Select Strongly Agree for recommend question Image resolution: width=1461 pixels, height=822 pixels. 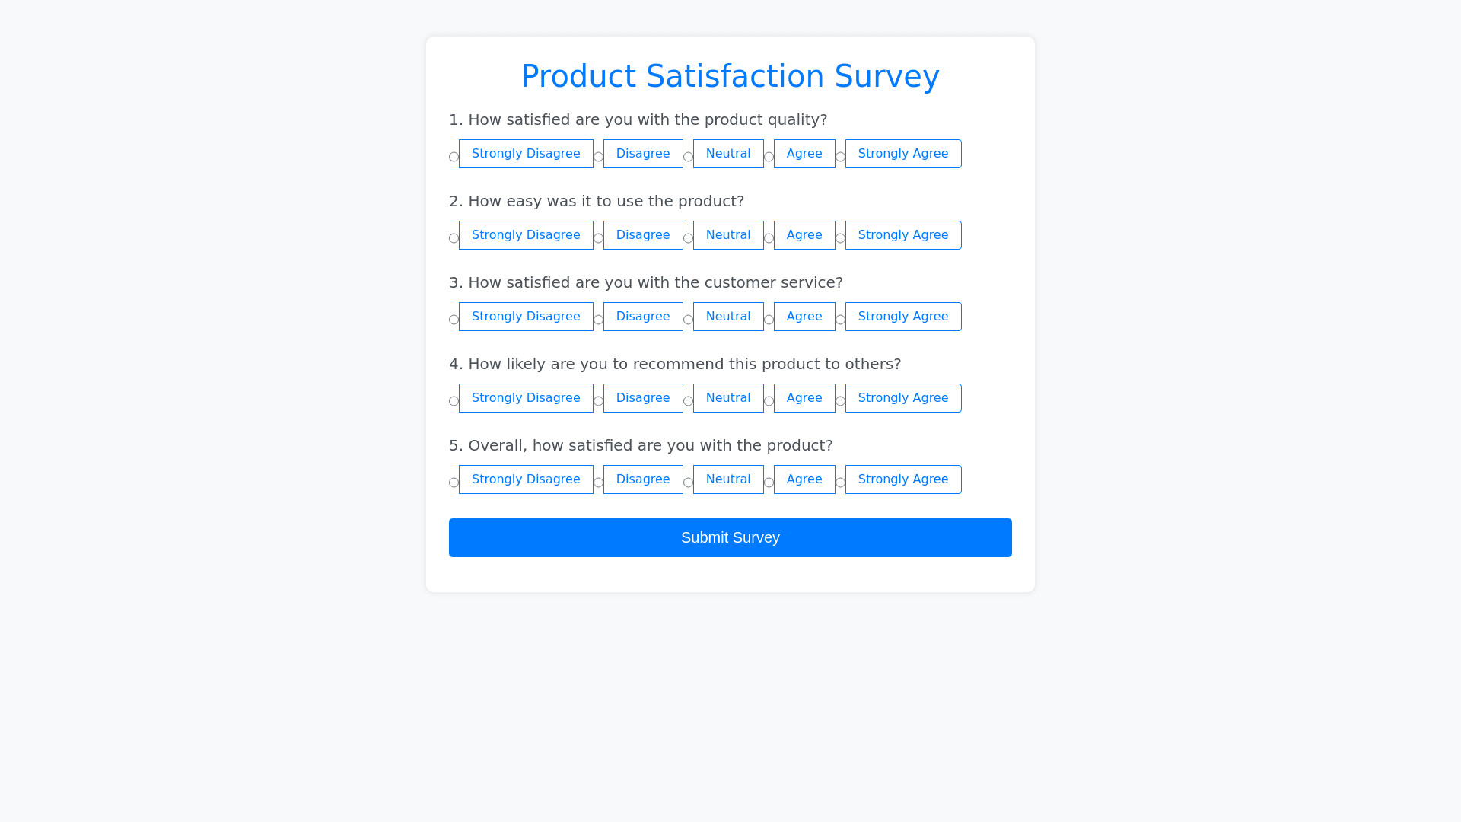[902, 398]
